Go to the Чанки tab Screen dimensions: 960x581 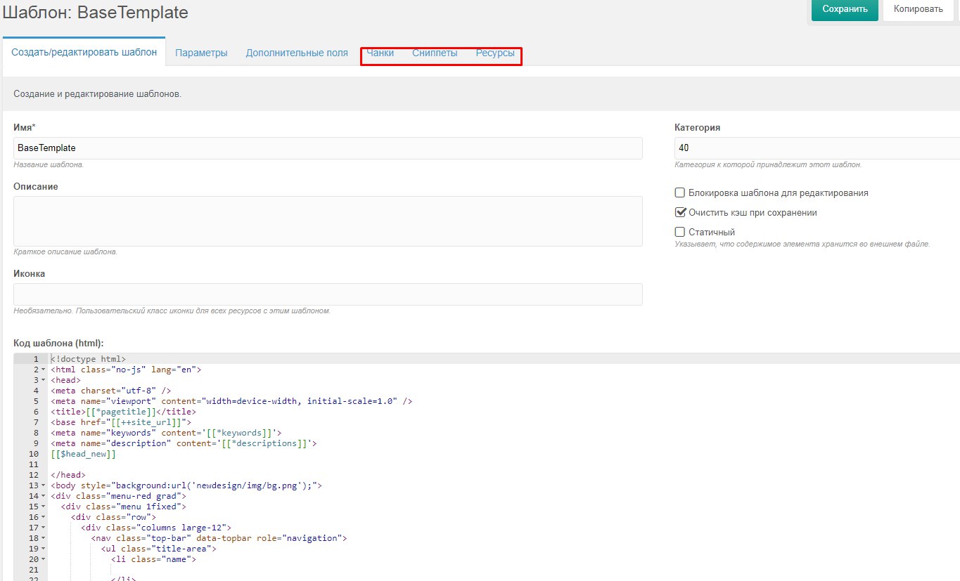point(380,53)
